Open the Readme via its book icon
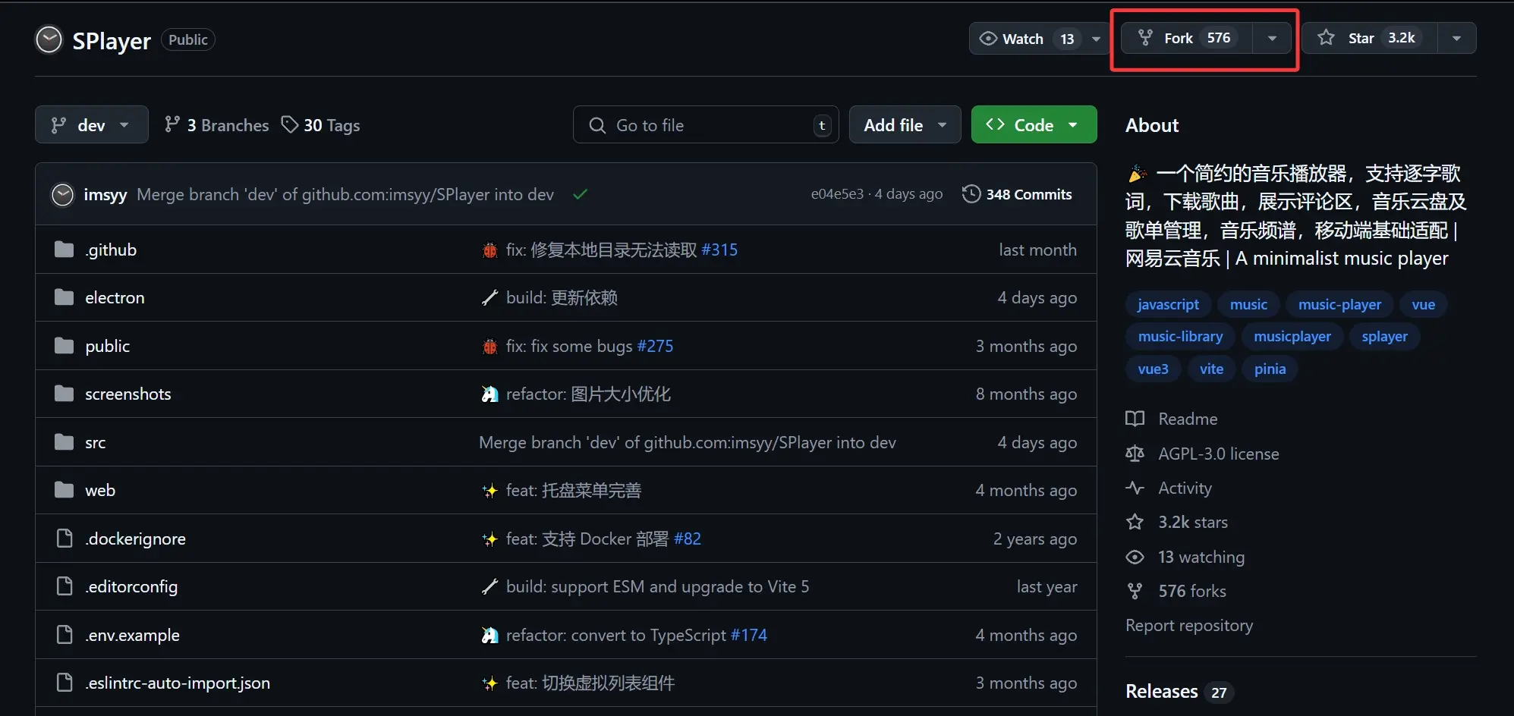The width and height of the screenshot is (1514, 716). pyautogui.click(x=1135, y=418)
